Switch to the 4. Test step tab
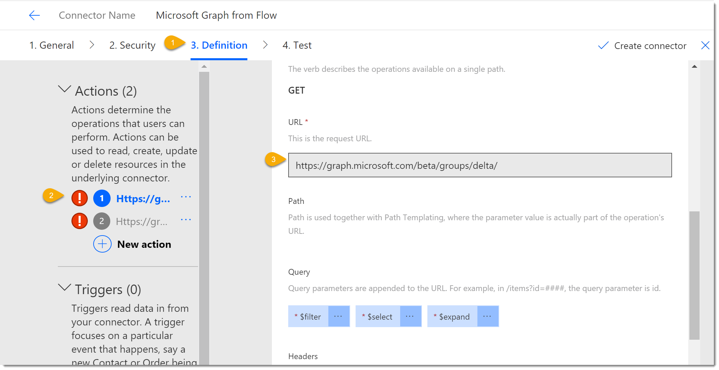 [297, 45]
